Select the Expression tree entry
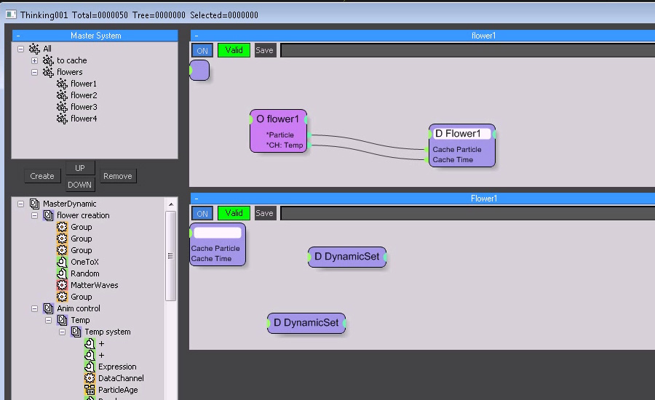Image resolution: width=655 pixels, height=400 pixels. point(117,367)
